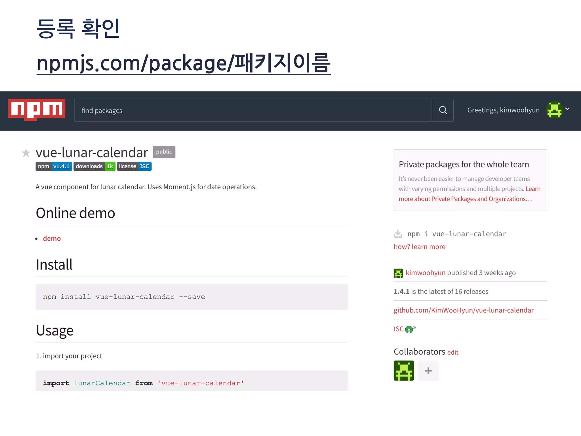This screenshot has width=581, height=436.
Task: Open the ISC license link
Action: click(398, 329)
